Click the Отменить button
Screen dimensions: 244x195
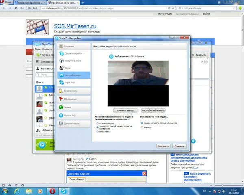pyautogui.click(x=179, y=146)
